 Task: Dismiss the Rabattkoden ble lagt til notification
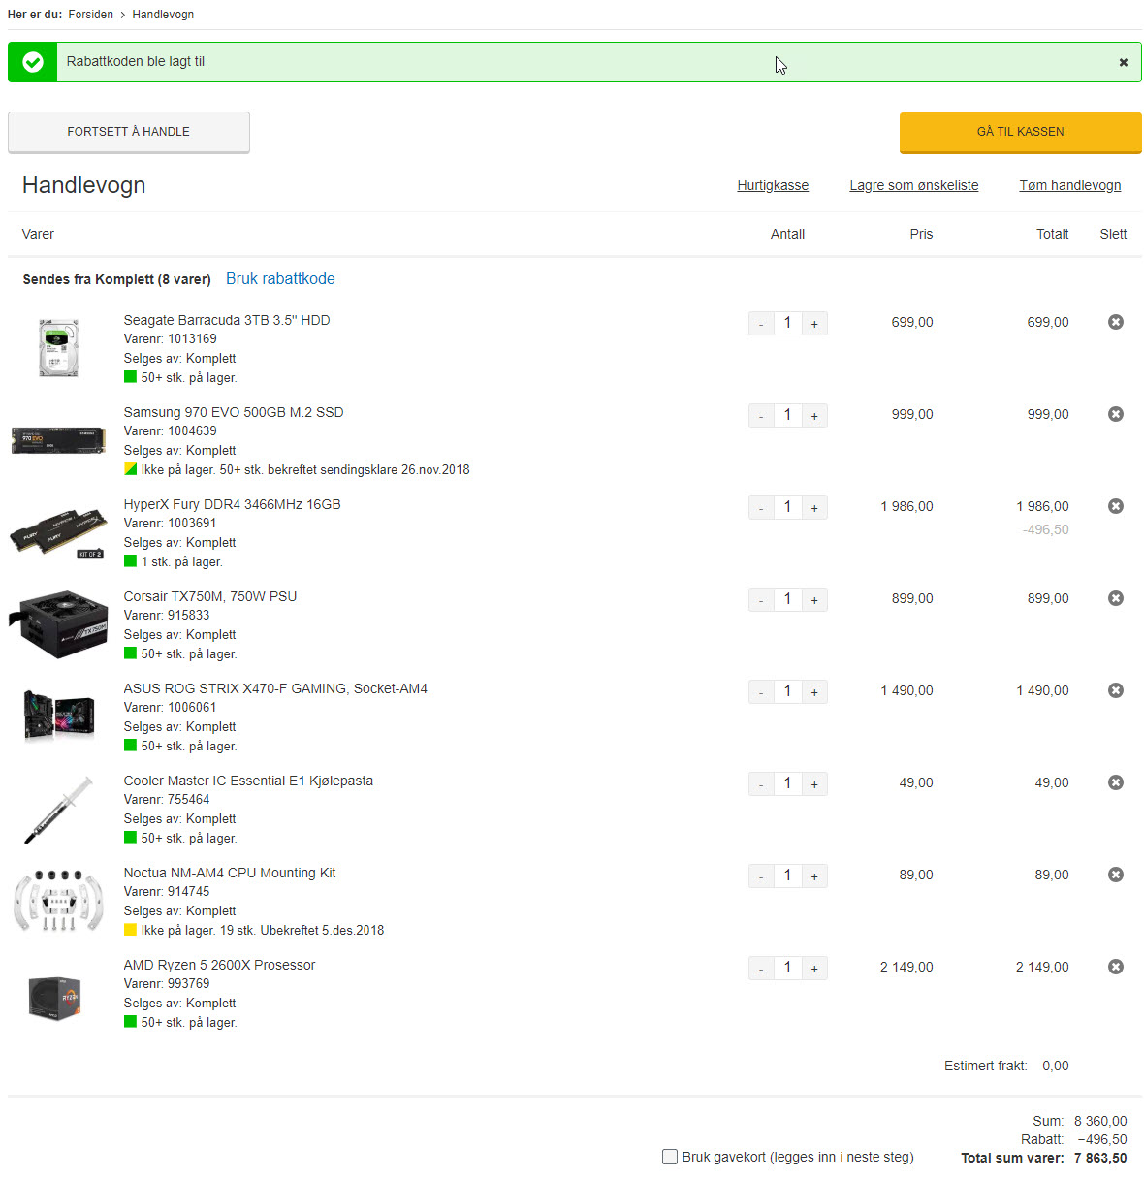point(1124,62)
